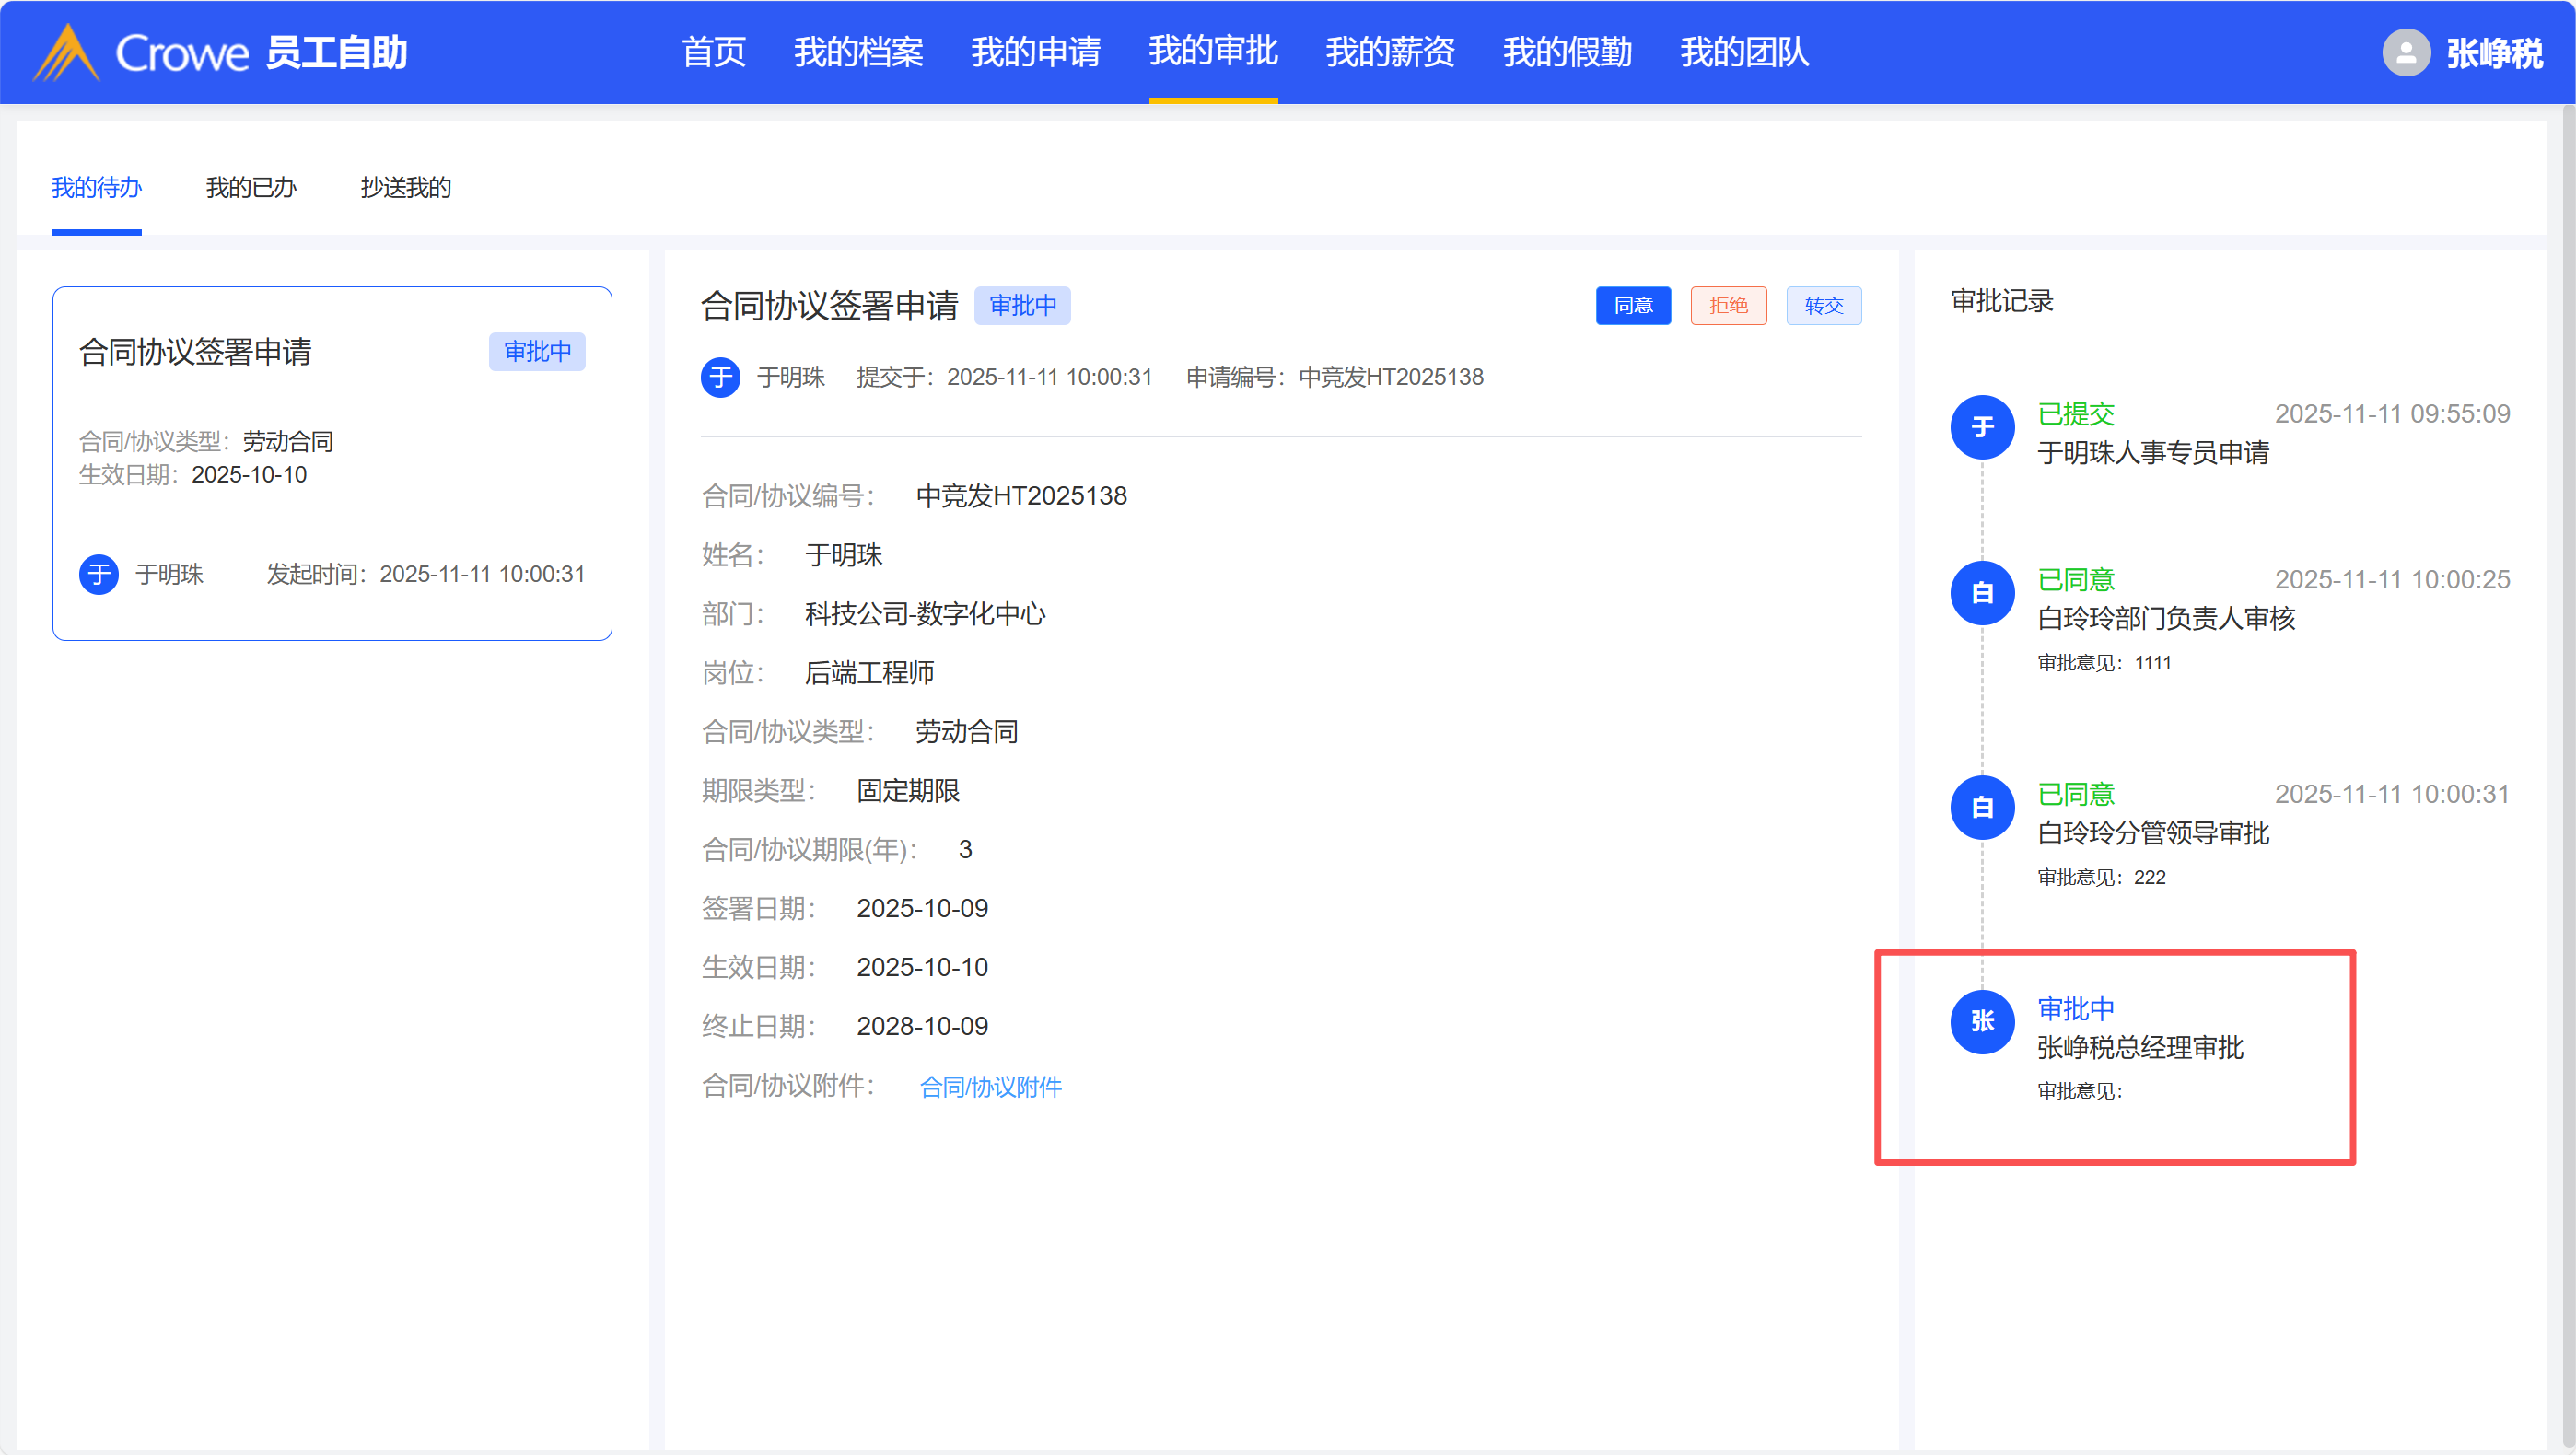Click the Crowe logo icon
Image resolution: width=2576 pixels, height=1455 pixels.
pos(66,52)
